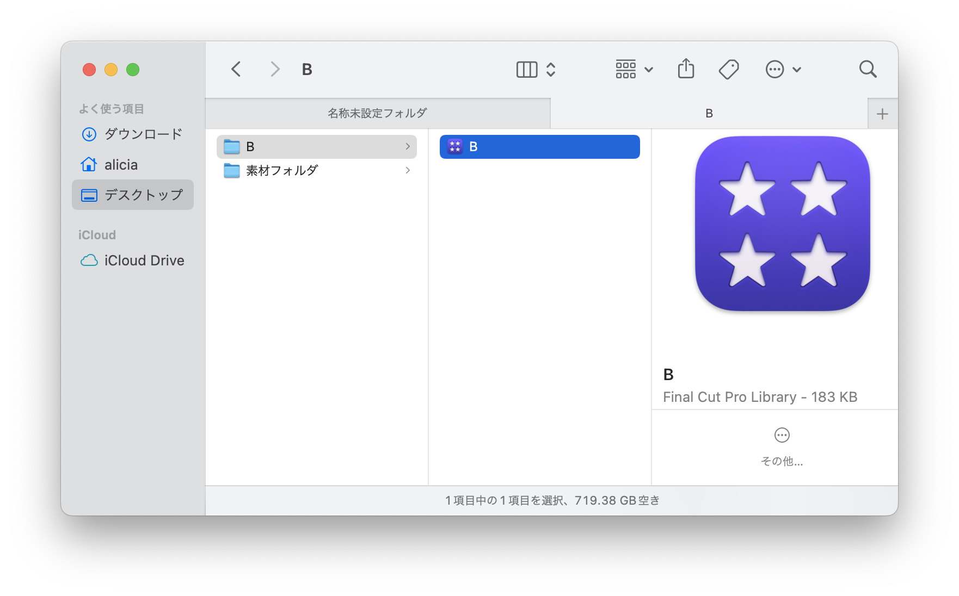Open ダウンロード in the sidebar
The image size is (959, 596).
tap(133, 134)
